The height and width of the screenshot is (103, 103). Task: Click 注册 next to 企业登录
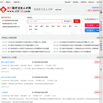point(97,30)
